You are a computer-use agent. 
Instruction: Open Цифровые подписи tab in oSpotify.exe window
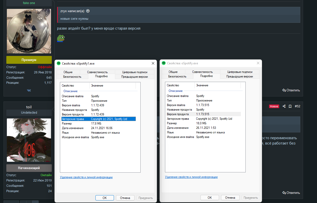point(240,72)
